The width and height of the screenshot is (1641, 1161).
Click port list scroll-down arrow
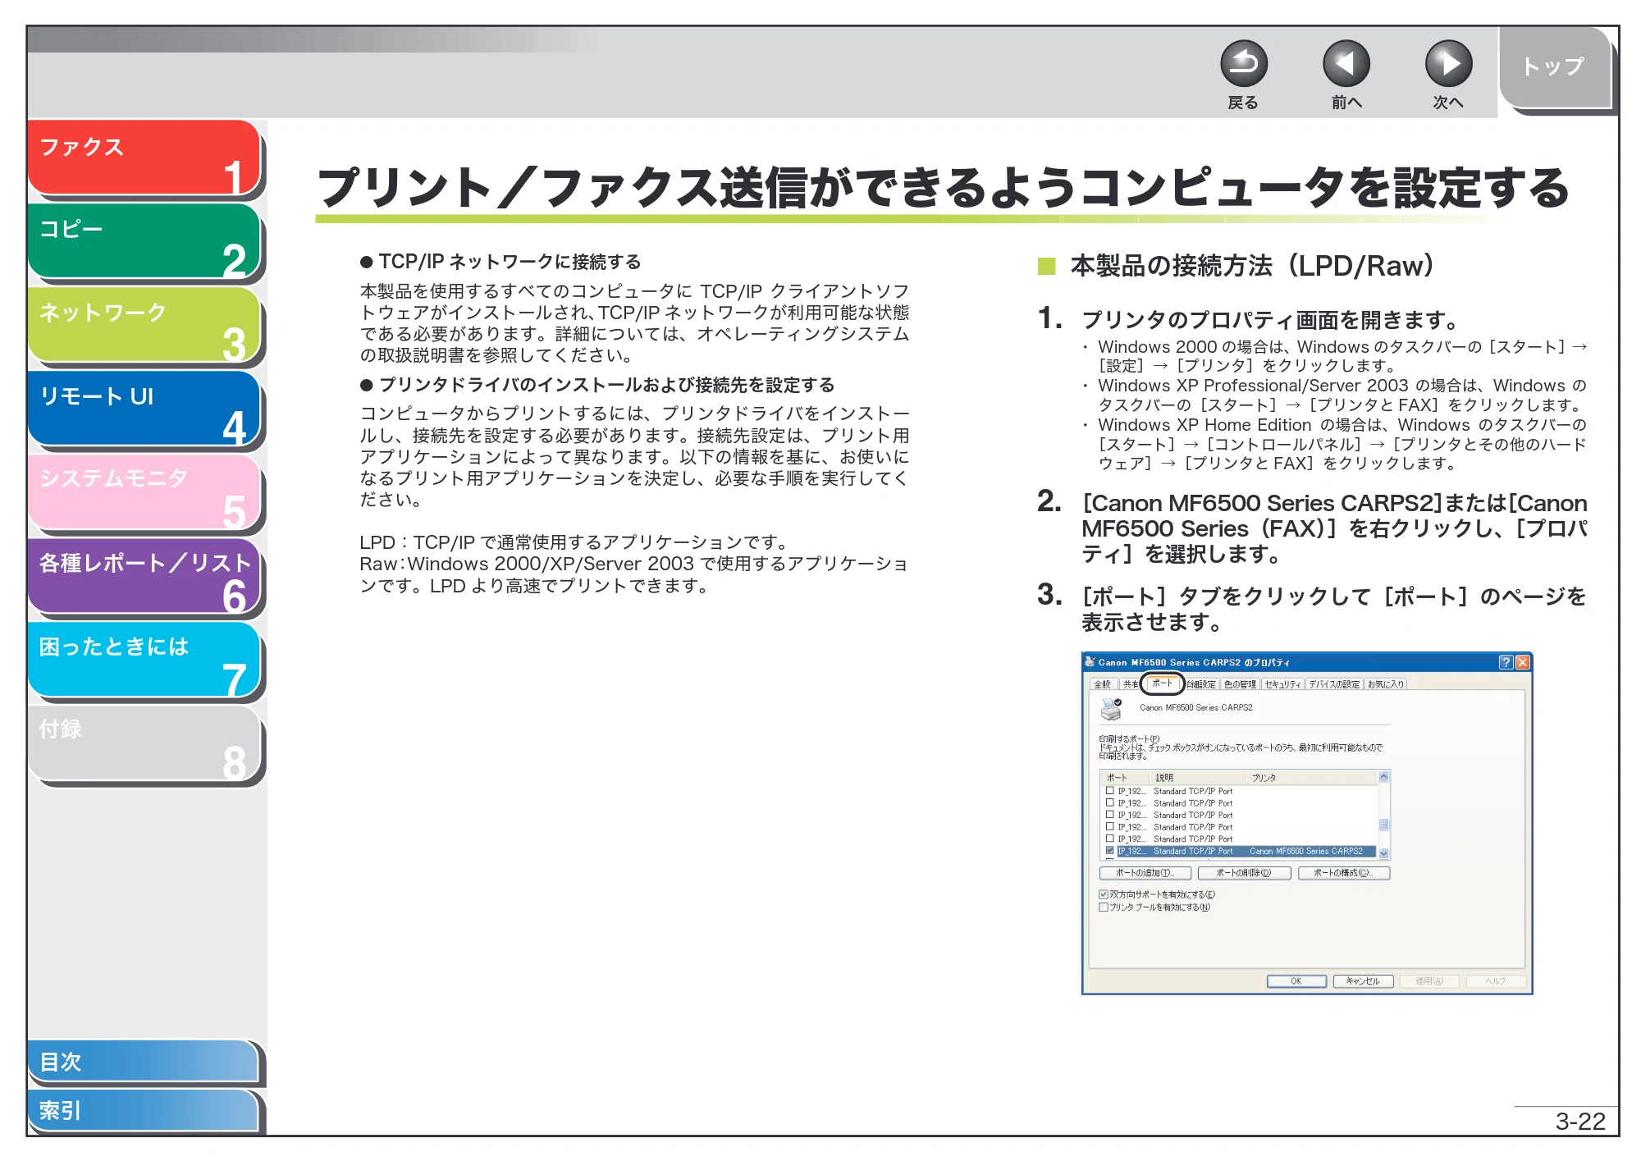point(1383,853)
